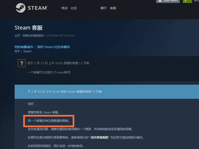Click the question mark avatar icon
This screenshot has width=199, height=149.
pyautogui.click(x=22, y=63)
